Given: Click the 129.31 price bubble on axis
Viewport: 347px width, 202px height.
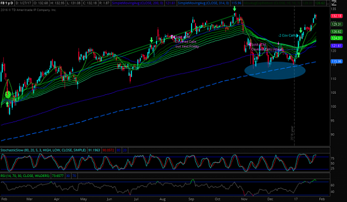Looking at the screenshot, I should (x=336, y=24).
